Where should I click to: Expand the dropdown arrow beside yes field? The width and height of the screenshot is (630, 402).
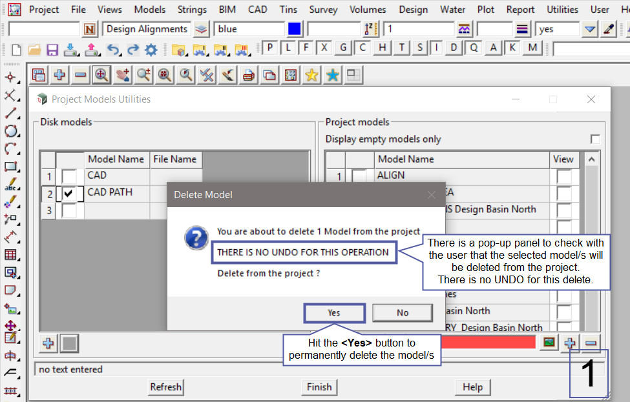pyautogui.click(x=590, y=29)
